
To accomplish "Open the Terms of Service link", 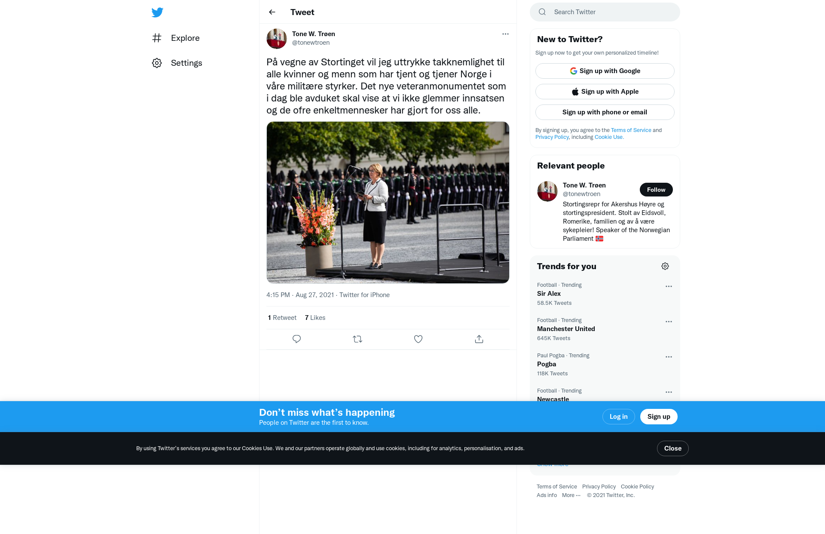I will [631, 130].
